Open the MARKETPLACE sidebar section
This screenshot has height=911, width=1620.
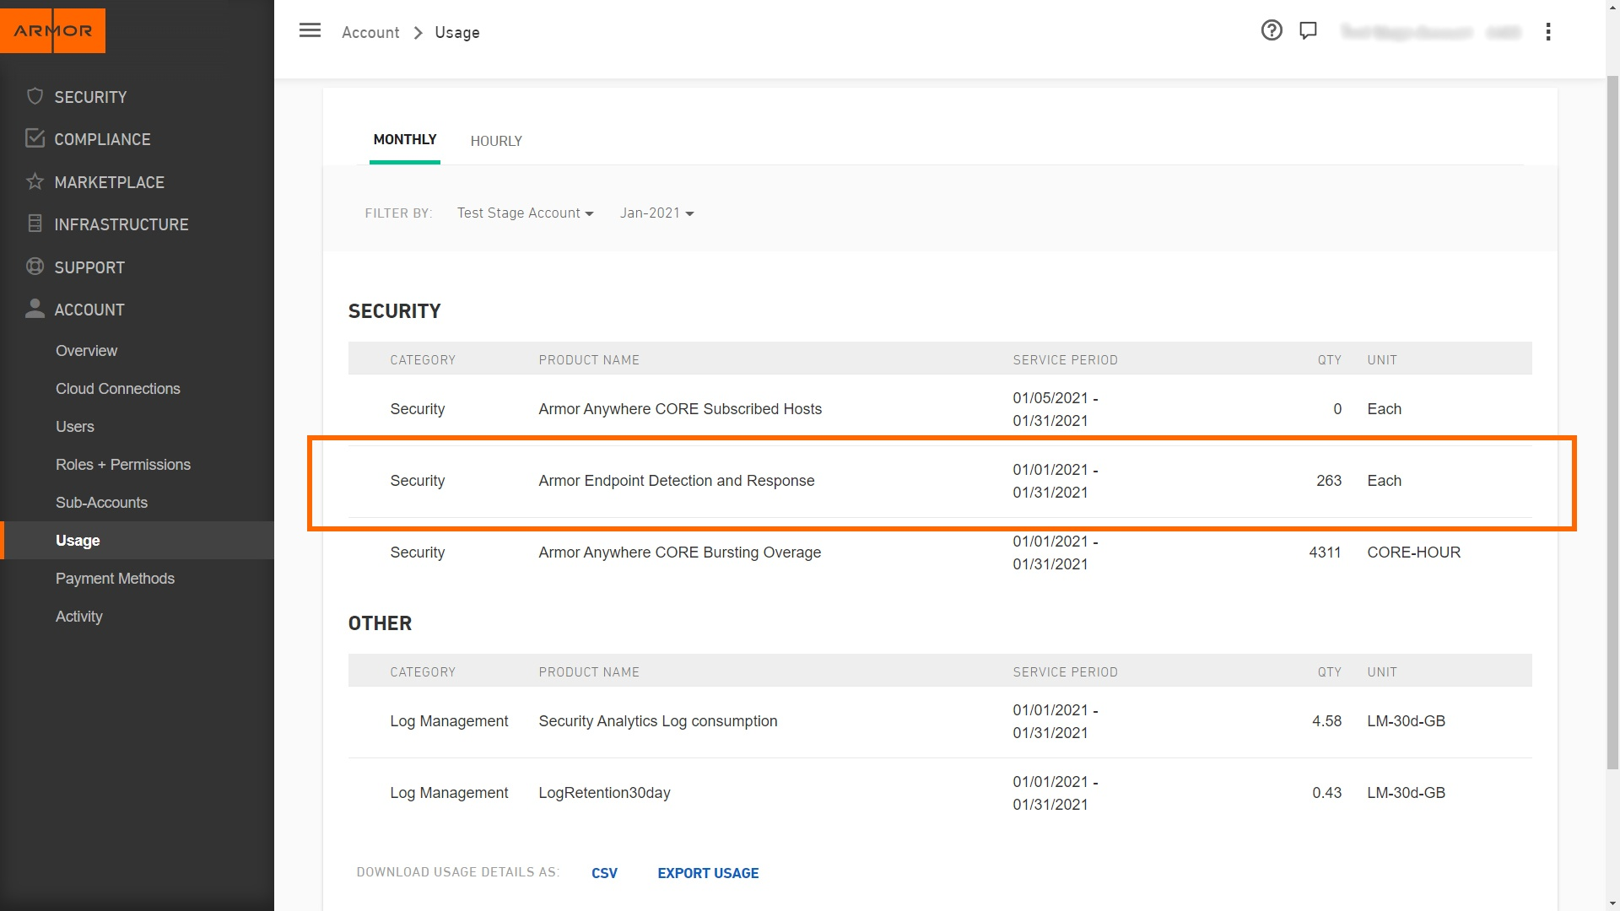(109, 182)
